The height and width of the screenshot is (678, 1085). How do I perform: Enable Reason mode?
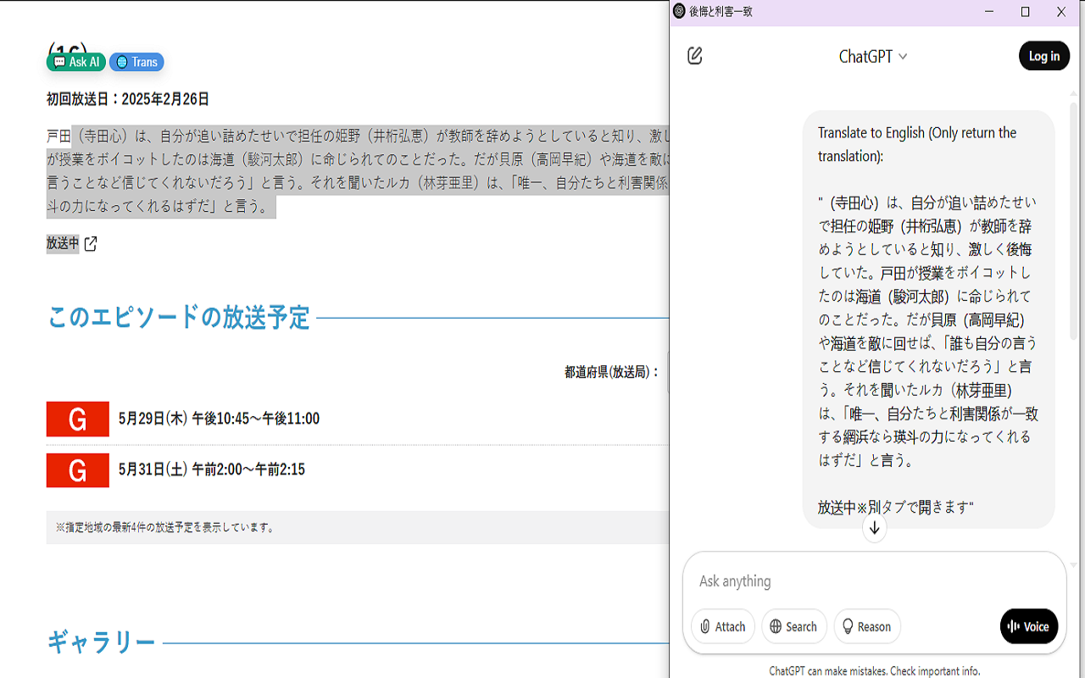pos(866,626)
